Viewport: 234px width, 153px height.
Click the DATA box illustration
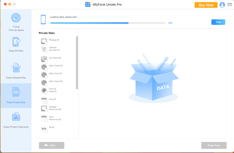(153, 78)
